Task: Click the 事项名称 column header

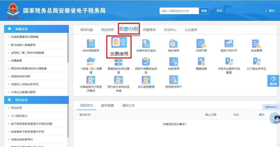Action: point(85,115)
